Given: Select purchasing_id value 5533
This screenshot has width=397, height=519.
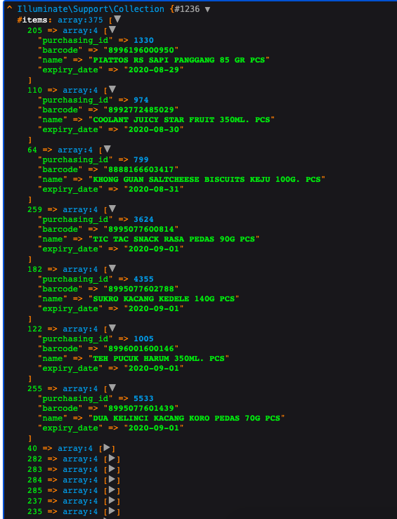Looking at the screenshot, I should [143, 398].
